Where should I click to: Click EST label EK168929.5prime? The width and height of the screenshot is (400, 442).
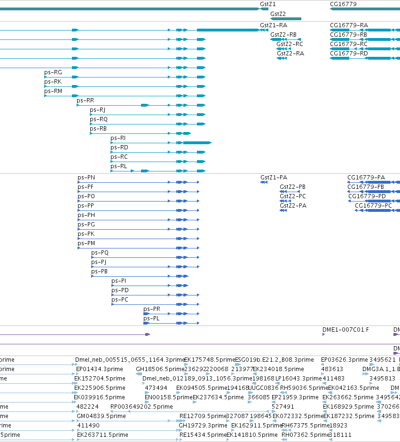(348, 407)
